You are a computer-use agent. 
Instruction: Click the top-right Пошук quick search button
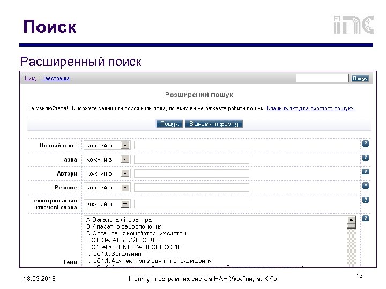pyautogui.click(x=360, y=78)
